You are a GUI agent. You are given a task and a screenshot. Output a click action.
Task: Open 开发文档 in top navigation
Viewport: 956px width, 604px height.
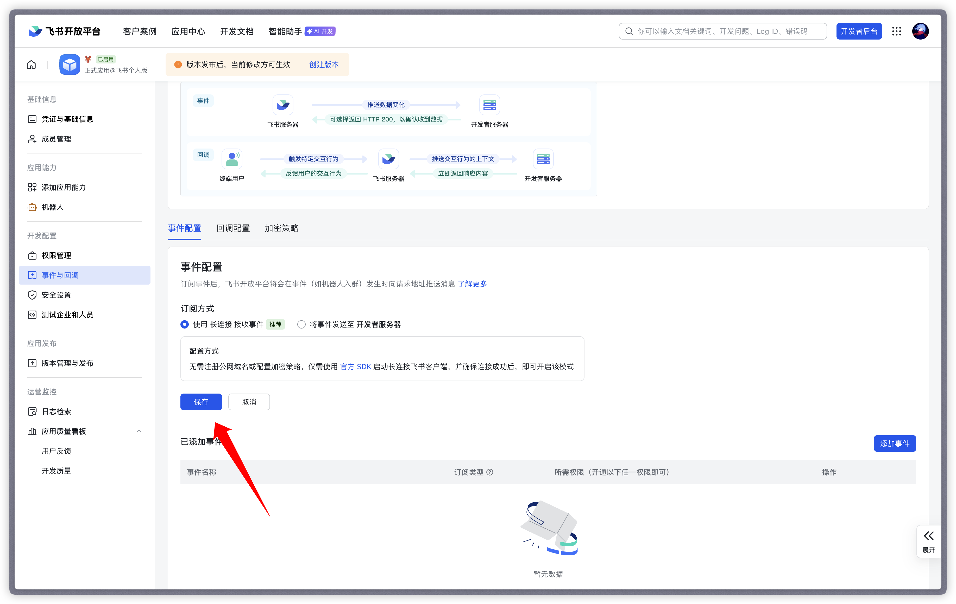[x=237, y=31]
